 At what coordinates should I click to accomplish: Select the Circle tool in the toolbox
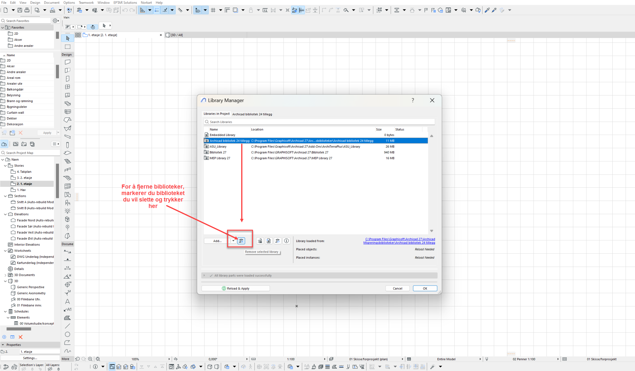coord(67,334)
